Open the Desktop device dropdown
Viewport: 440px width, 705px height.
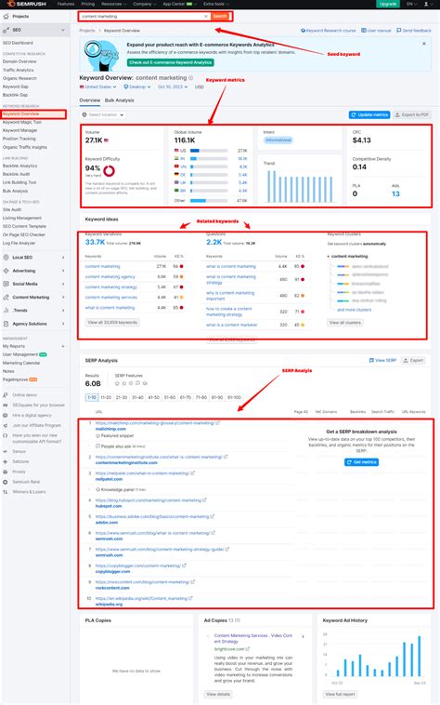click(137, 86)
